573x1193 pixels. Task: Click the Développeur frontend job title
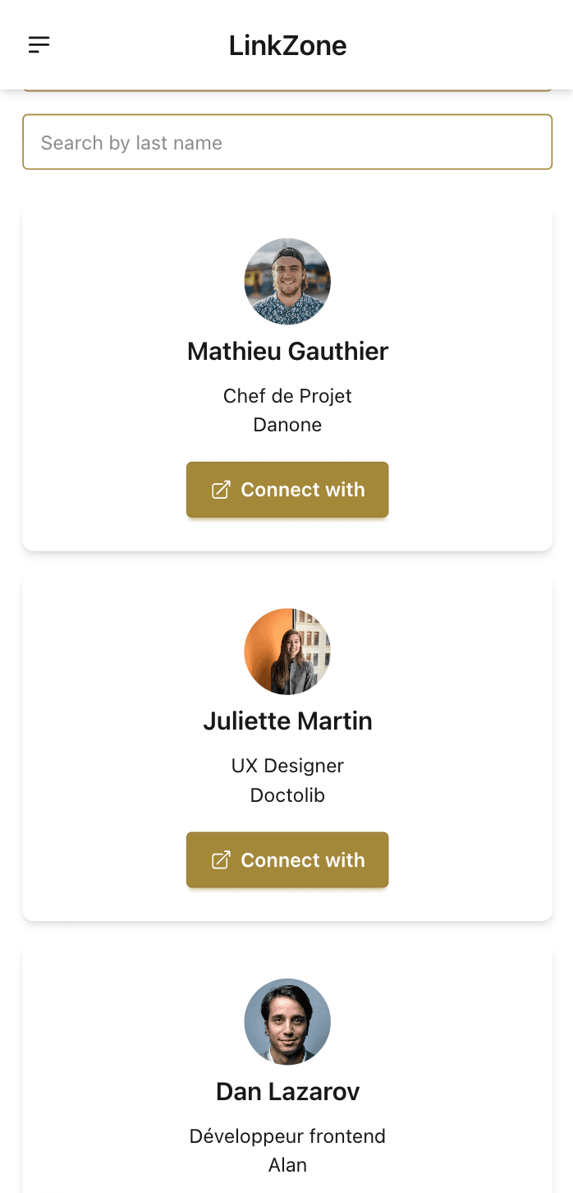click(x=287, y=1136)
